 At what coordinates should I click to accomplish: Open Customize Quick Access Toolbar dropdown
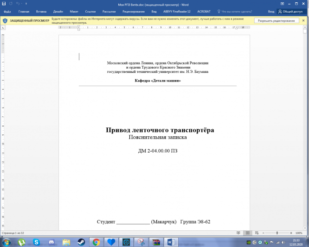coord(26,4)
